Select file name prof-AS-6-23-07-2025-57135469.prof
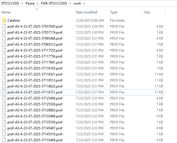 (x=35, y=116)
